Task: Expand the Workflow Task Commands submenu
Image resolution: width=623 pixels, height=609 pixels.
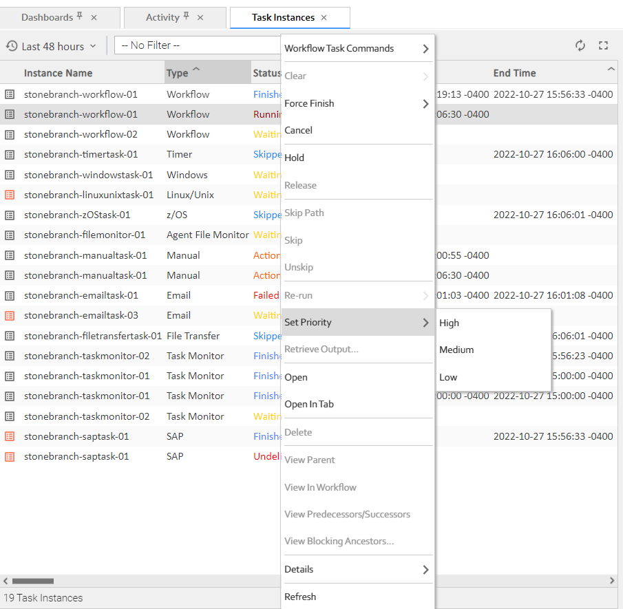Action: coord(357,49)
